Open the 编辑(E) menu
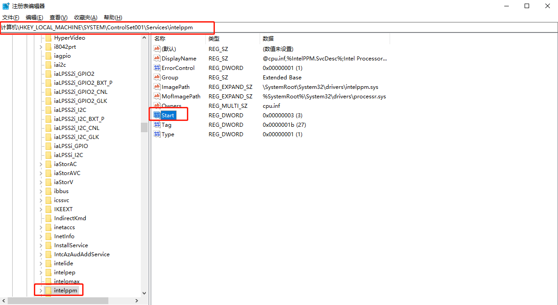Image resolution: width=558 pixels, height=305 pixels. [34, 17]
